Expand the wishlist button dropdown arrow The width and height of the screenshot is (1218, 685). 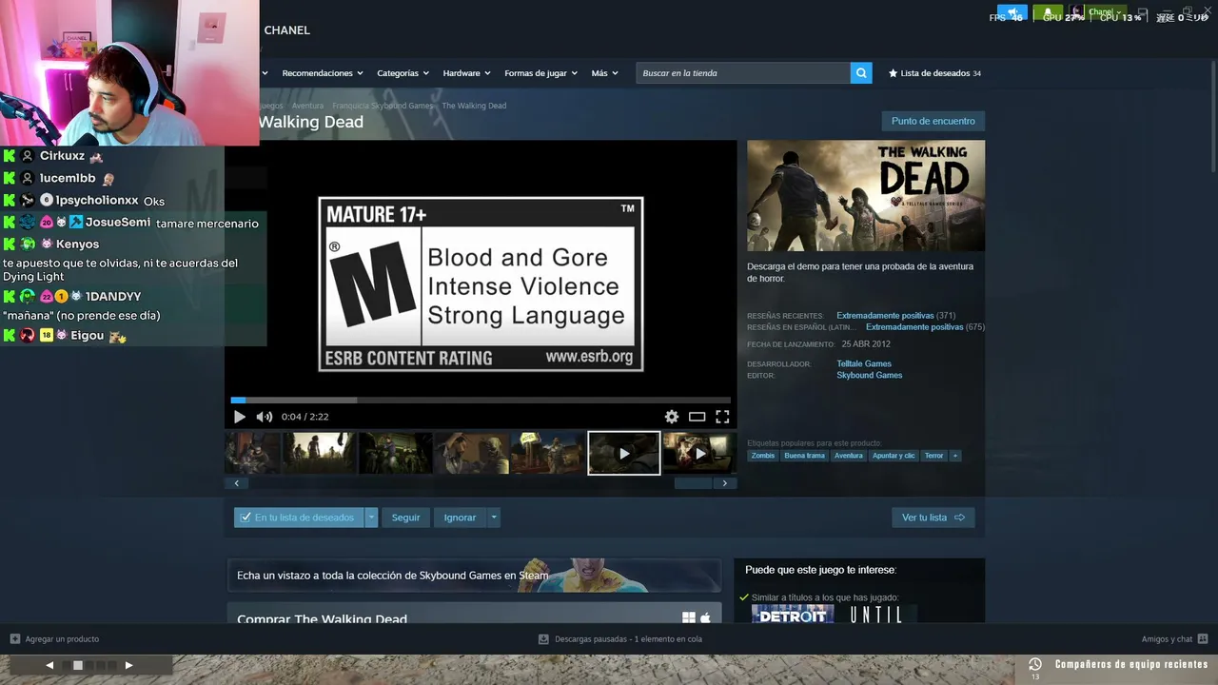[371, 518]
